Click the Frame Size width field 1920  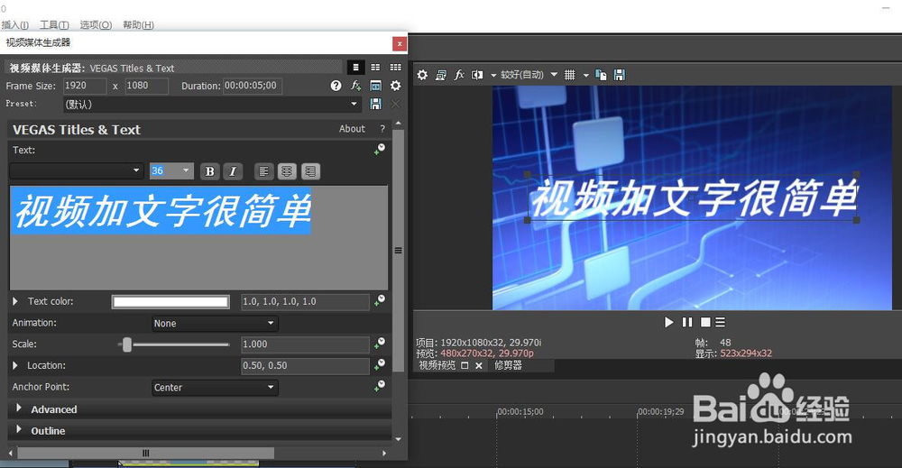pos(85,86)
